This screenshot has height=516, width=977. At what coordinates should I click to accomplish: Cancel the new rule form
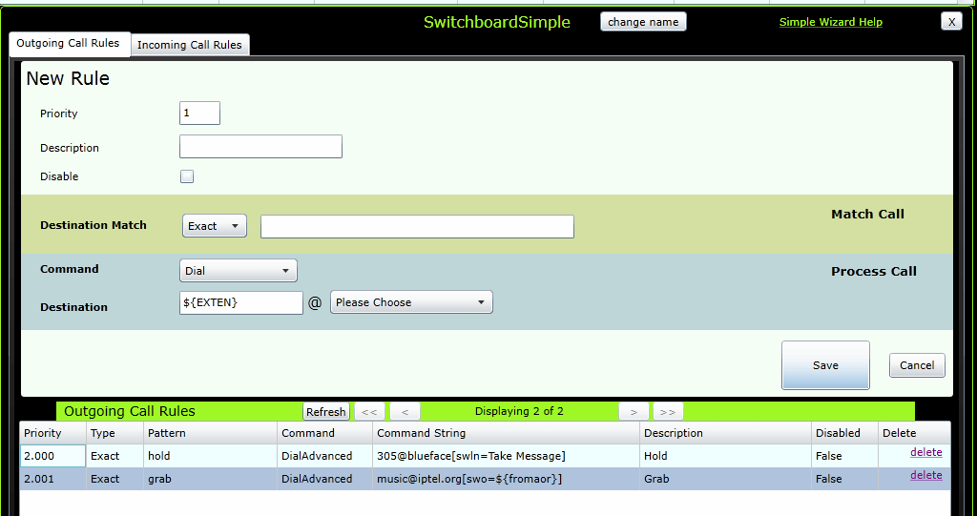coord(917,365)
